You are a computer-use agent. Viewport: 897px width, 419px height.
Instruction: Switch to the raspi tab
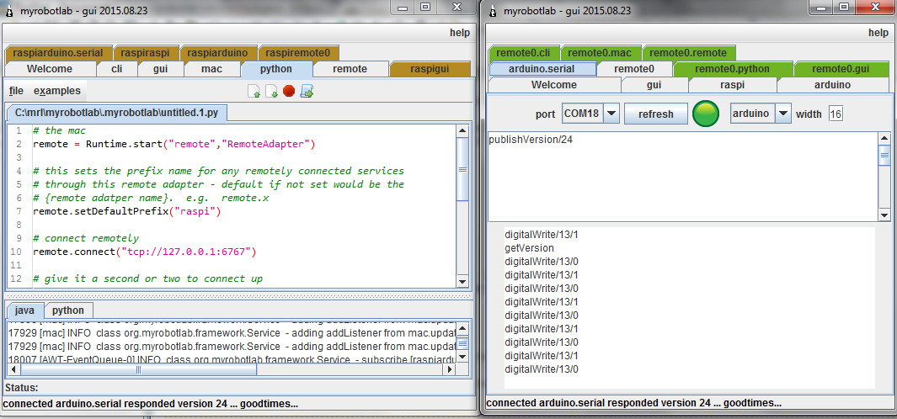pyautogui.click(x=732, y=85)
